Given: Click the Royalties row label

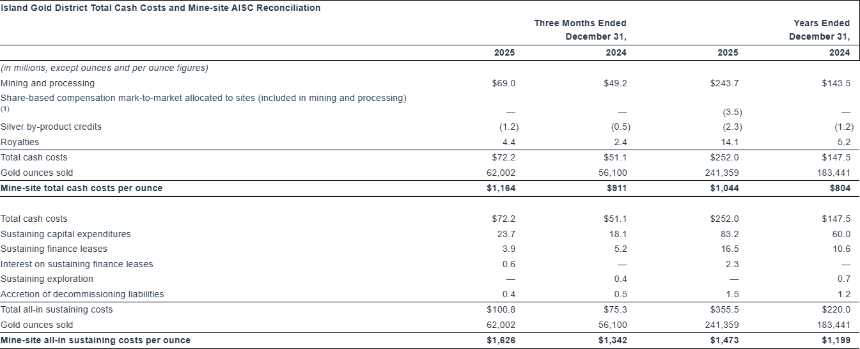Looking at the screenshot, I should (x=20, y=142).
